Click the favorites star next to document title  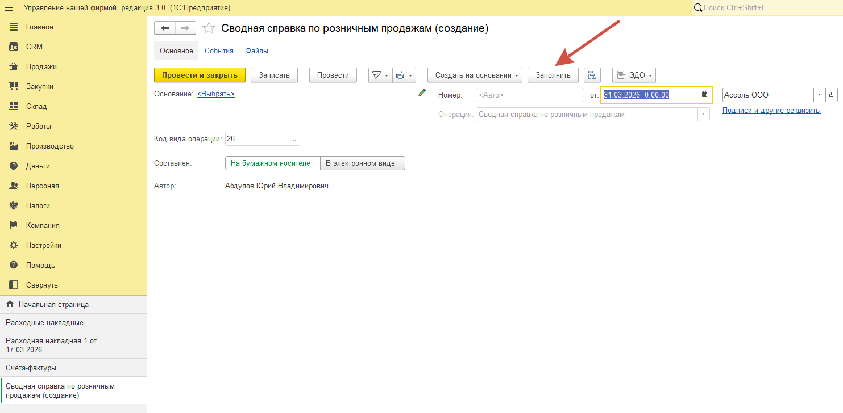click(x=209, y=28)
